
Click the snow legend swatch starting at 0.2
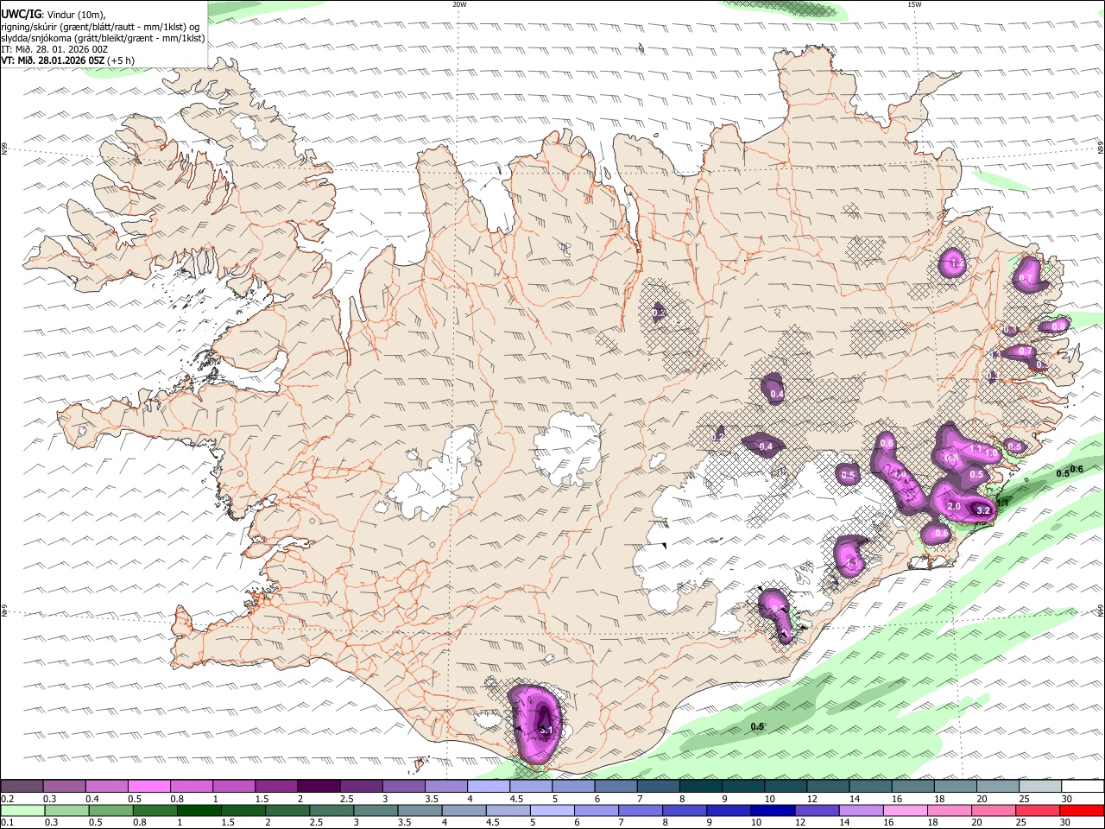[x=22, y=787]
